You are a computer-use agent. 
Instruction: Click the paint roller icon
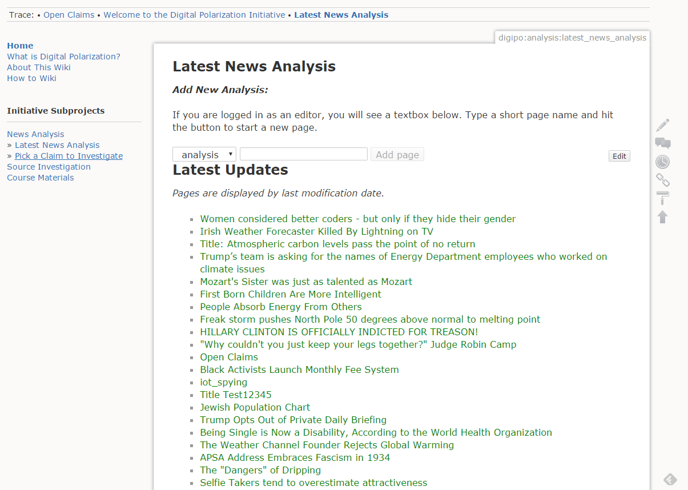pos(662,198)
